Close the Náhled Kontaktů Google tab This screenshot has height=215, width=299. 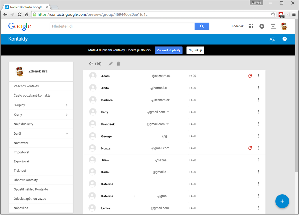47,7
